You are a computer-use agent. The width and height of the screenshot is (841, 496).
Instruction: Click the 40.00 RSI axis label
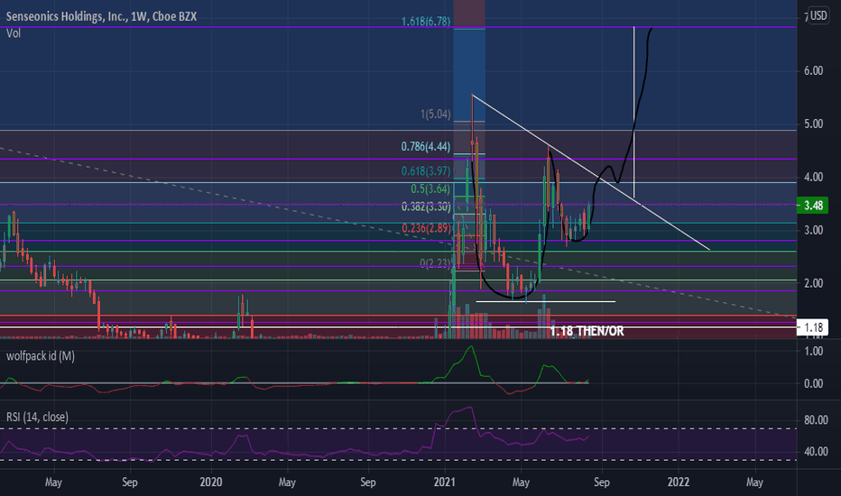[815, 452]
